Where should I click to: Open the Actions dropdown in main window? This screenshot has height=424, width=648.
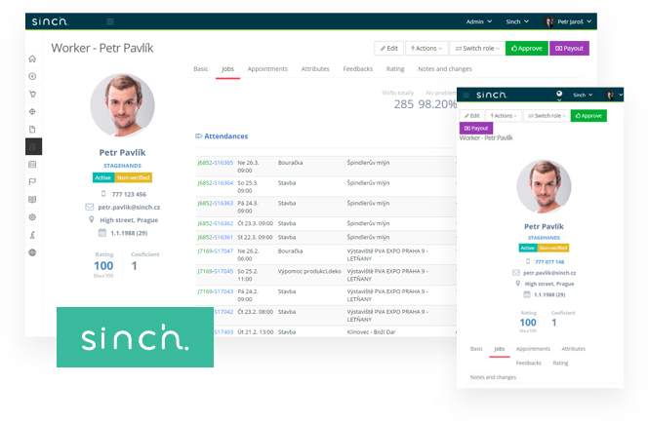pos(426,48)
